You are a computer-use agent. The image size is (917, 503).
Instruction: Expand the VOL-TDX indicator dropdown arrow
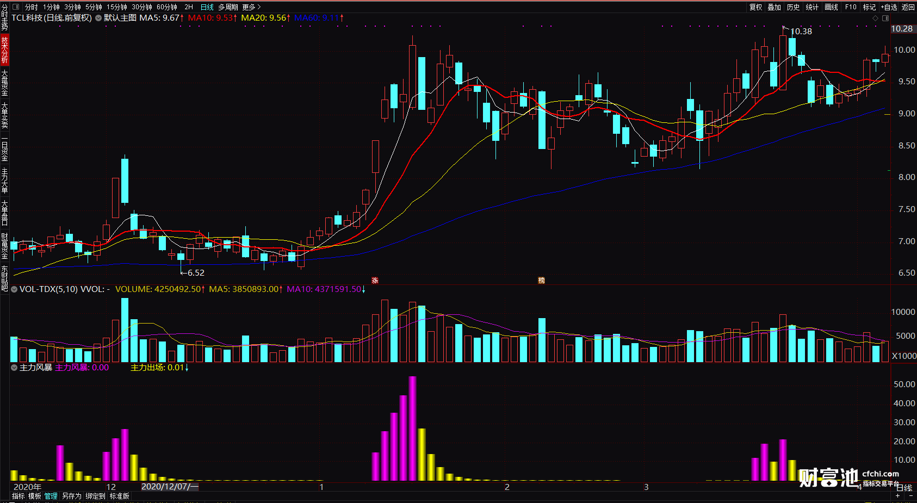15,289
